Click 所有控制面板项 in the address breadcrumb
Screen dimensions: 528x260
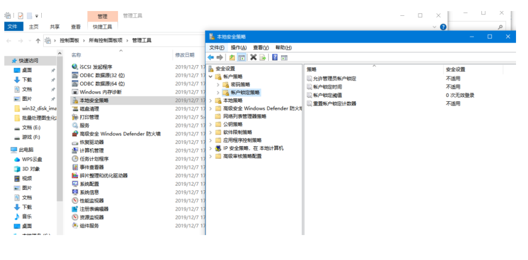point(106,40)
